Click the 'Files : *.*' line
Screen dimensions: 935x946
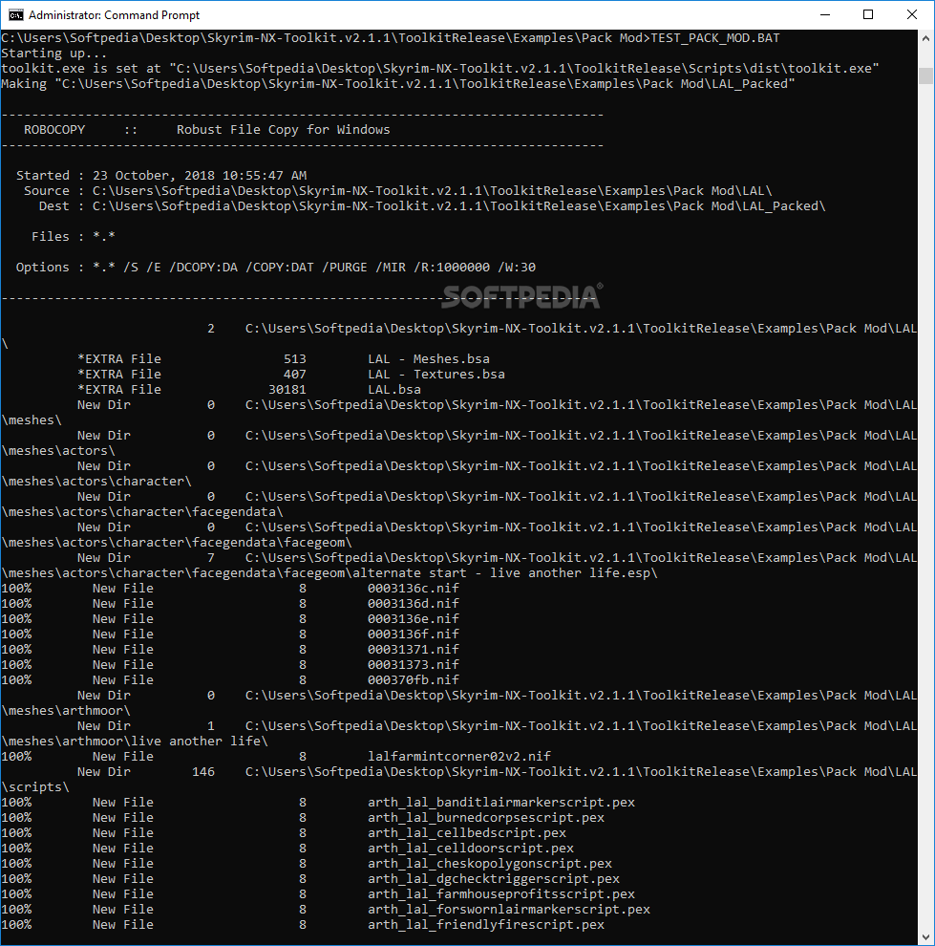pyautogui.click(x=73, y=237)
